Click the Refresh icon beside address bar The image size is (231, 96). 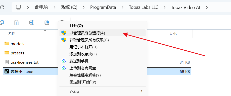[2, 7]
